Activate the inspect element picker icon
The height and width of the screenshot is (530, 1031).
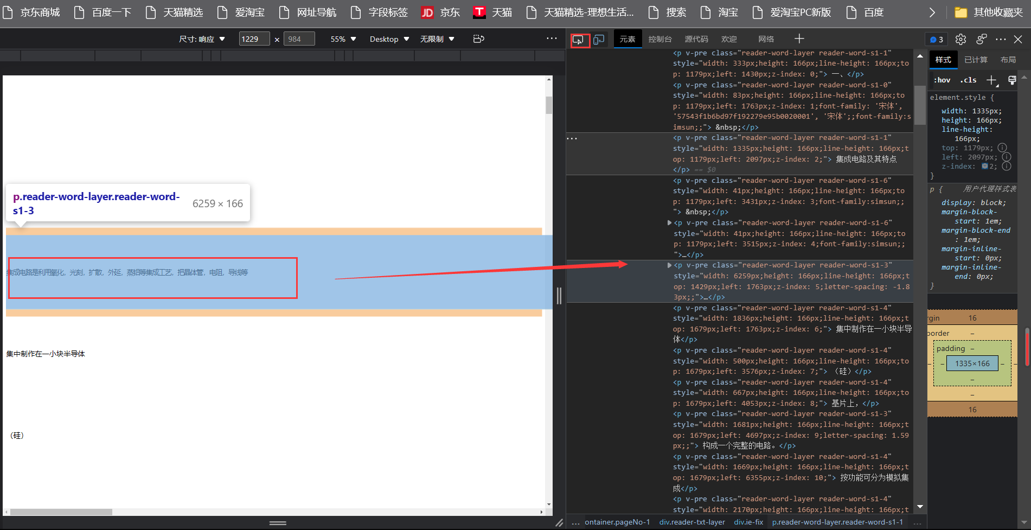pos(578,40)
